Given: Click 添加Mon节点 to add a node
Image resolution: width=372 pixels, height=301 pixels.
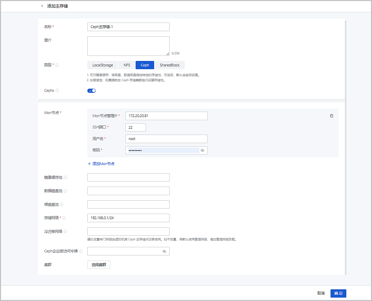Looking at the screenshot, I should click(x=101, y=164).
